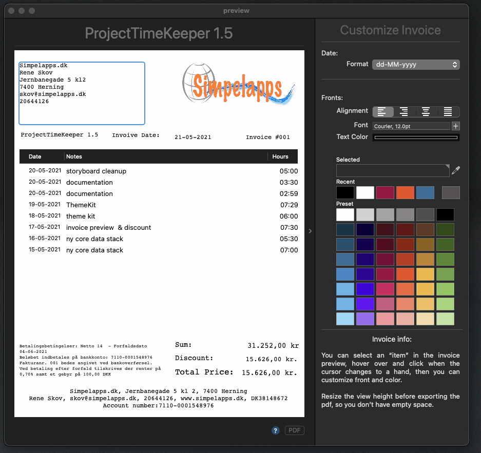Image resolution: width=481 pixels, height=453 pixels.
Task: Pick color with eyedropper tool
Action: pos(455,171)
